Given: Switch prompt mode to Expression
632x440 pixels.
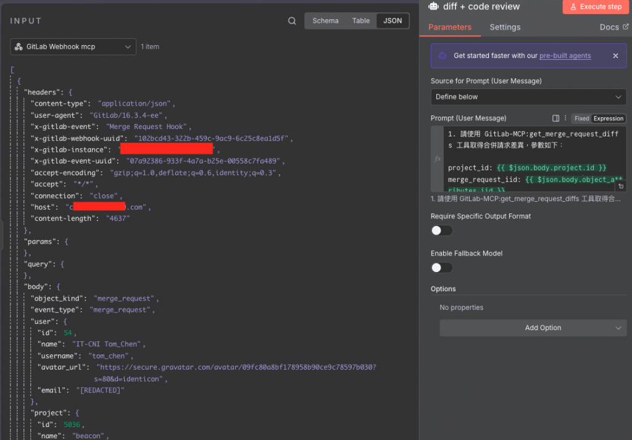Looking at the screenshot, I should [608, 118].
